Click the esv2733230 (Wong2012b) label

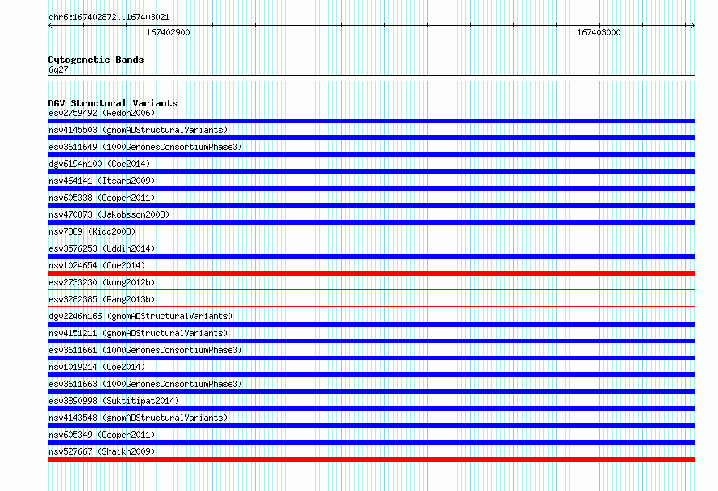[102, 282]
